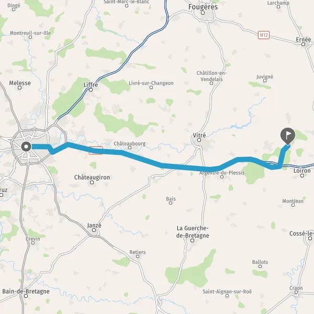Click the Châteaugiron town label
The image size is (314, 314).
(x=92, y=177)
